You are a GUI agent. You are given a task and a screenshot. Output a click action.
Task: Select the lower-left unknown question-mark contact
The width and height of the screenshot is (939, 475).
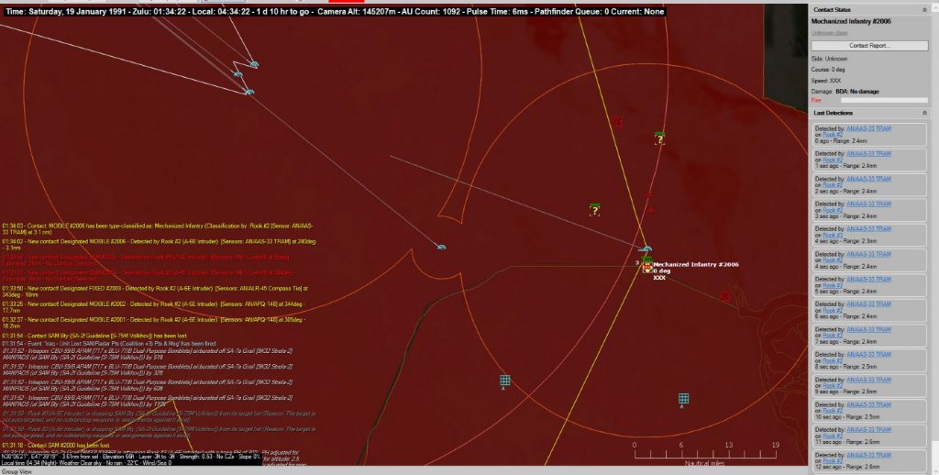[x=594, y=210]
